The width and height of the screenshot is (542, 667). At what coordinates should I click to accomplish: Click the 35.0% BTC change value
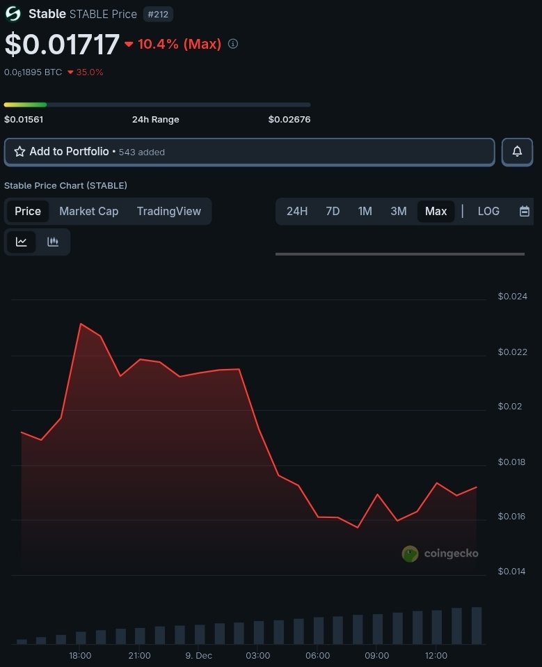point(89,72)
